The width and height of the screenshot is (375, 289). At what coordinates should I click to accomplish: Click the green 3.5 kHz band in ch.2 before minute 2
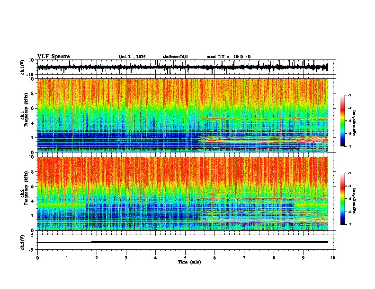coord(62,205)
